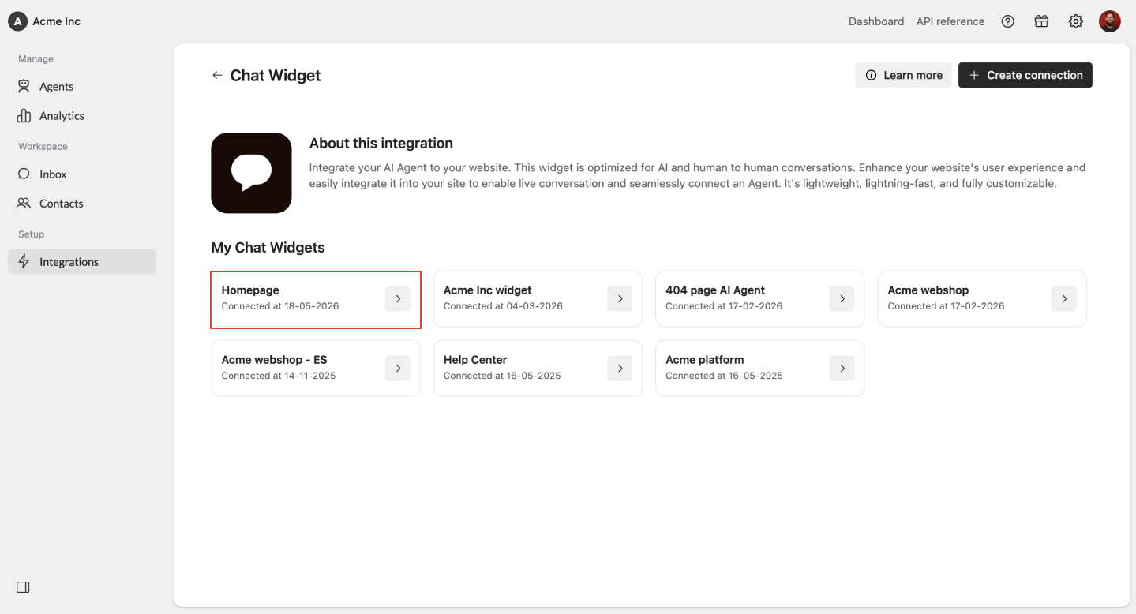The width and height of the screenshot is (1136, 614).
Task: Select the Acme Inc widget title
Action: pyautogui.click(x=488, y=290)
